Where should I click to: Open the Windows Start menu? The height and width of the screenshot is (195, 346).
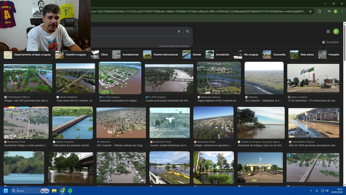click(x=6, y=191)
